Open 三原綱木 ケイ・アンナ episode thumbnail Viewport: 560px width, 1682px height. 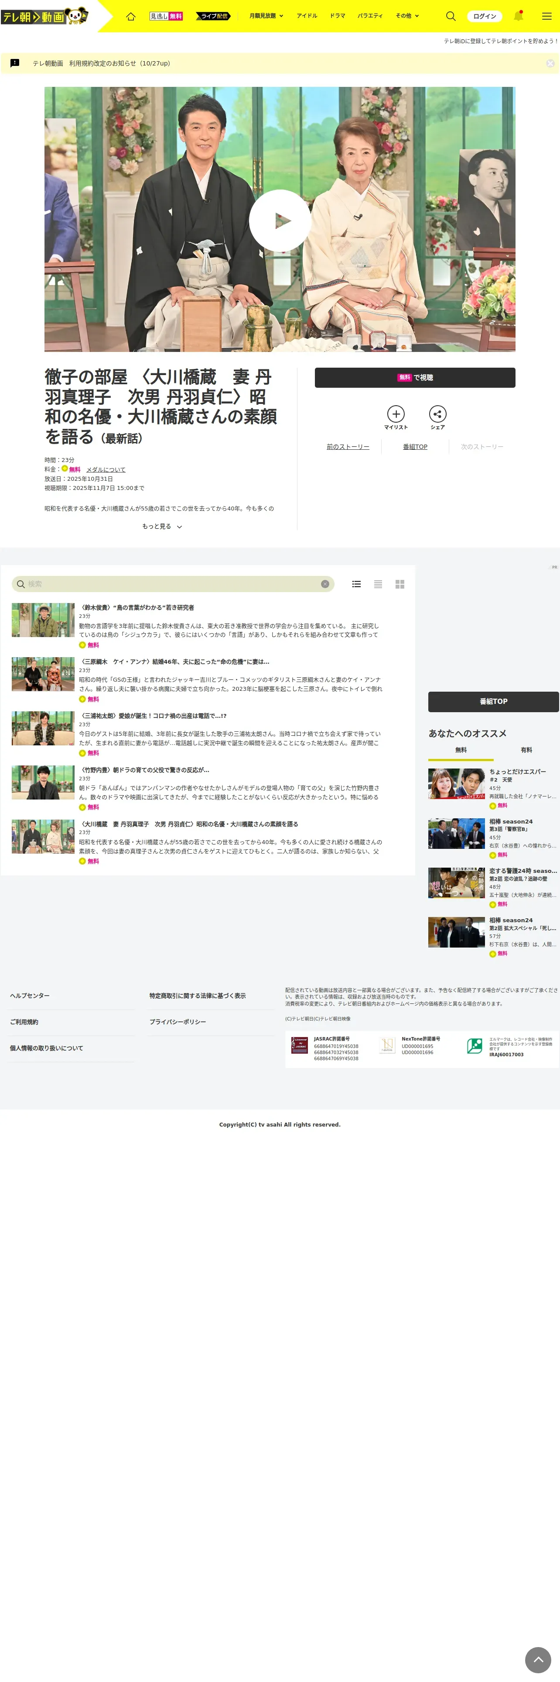[x=43, y=674]
